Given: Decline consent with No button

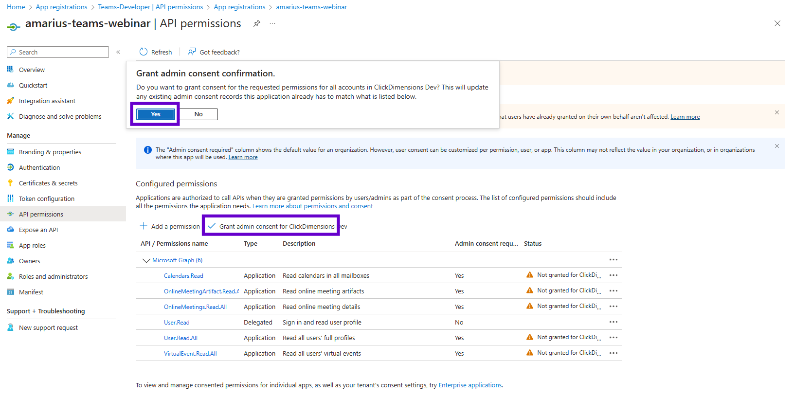Looking at the screenshot, I should (x=198, y=114).
